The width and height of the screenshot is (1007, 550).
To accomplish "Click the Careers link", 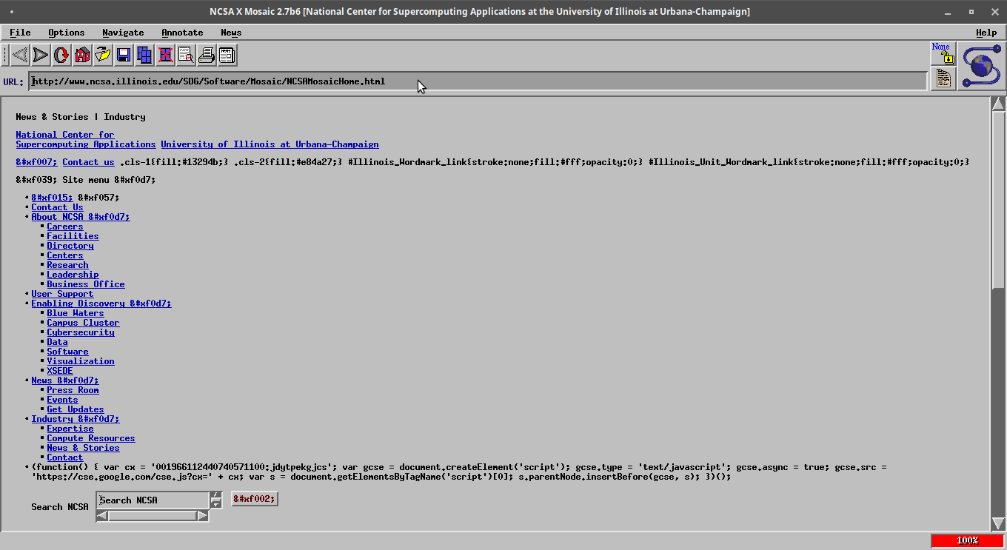I will (65, 227).
